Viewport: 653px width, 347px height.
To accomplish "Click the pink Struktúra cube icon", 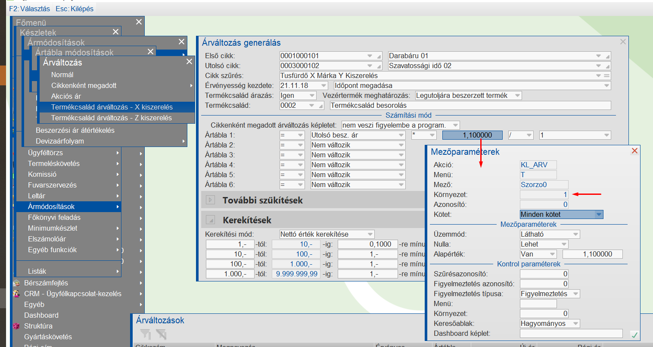I will [x=16, y=326].
